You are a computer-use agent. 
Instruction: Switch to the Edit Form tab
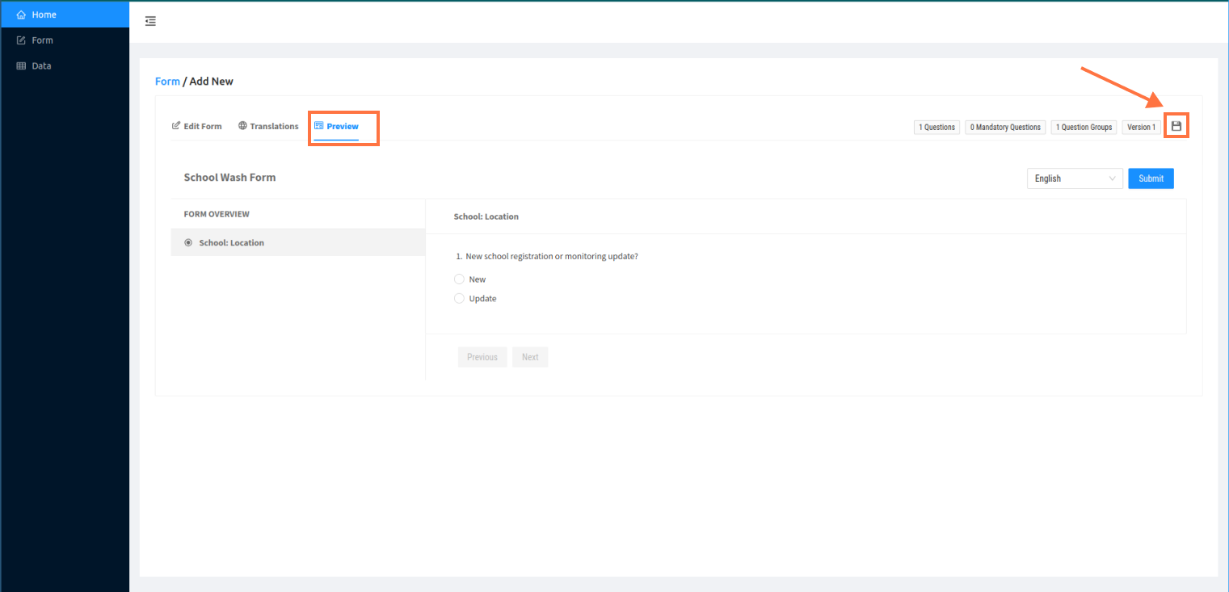pos(197,126)
